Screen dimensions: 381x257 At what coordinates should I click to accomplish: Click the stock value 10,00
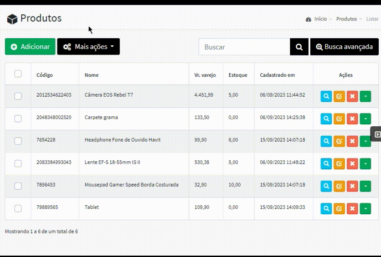235,185
